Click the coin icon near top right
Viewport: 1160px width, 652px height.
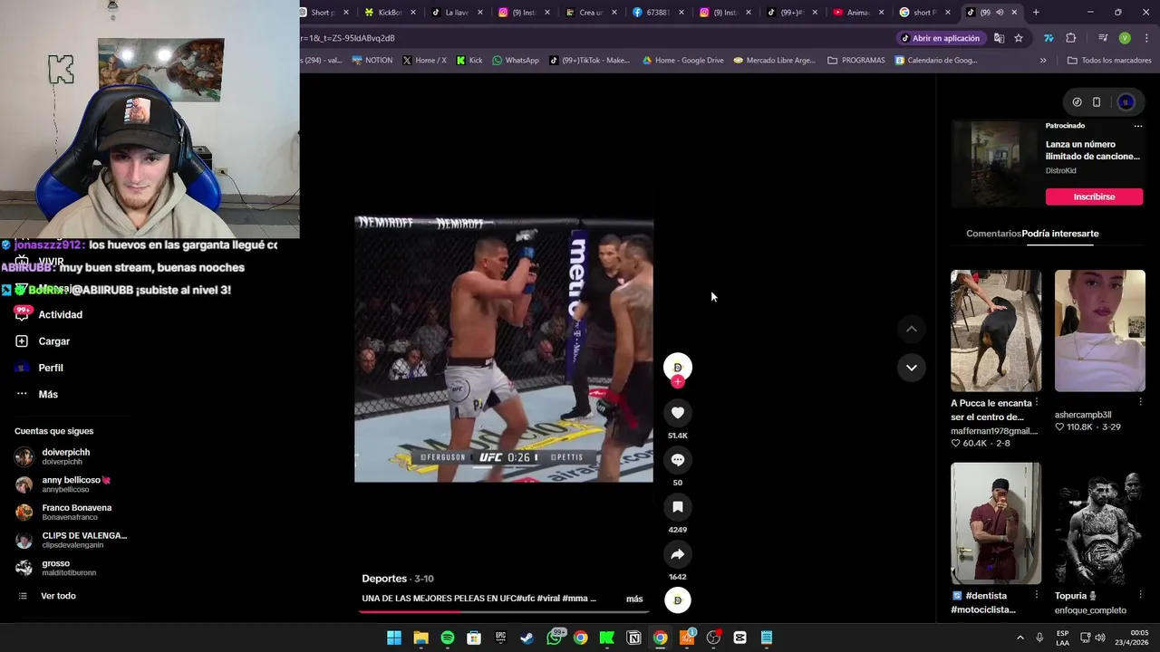(1077, 102)
